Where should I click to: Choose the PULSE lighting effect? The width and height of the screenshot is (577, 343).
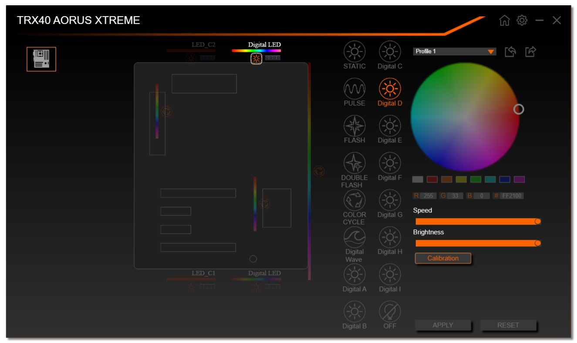(x=354, y=89)
